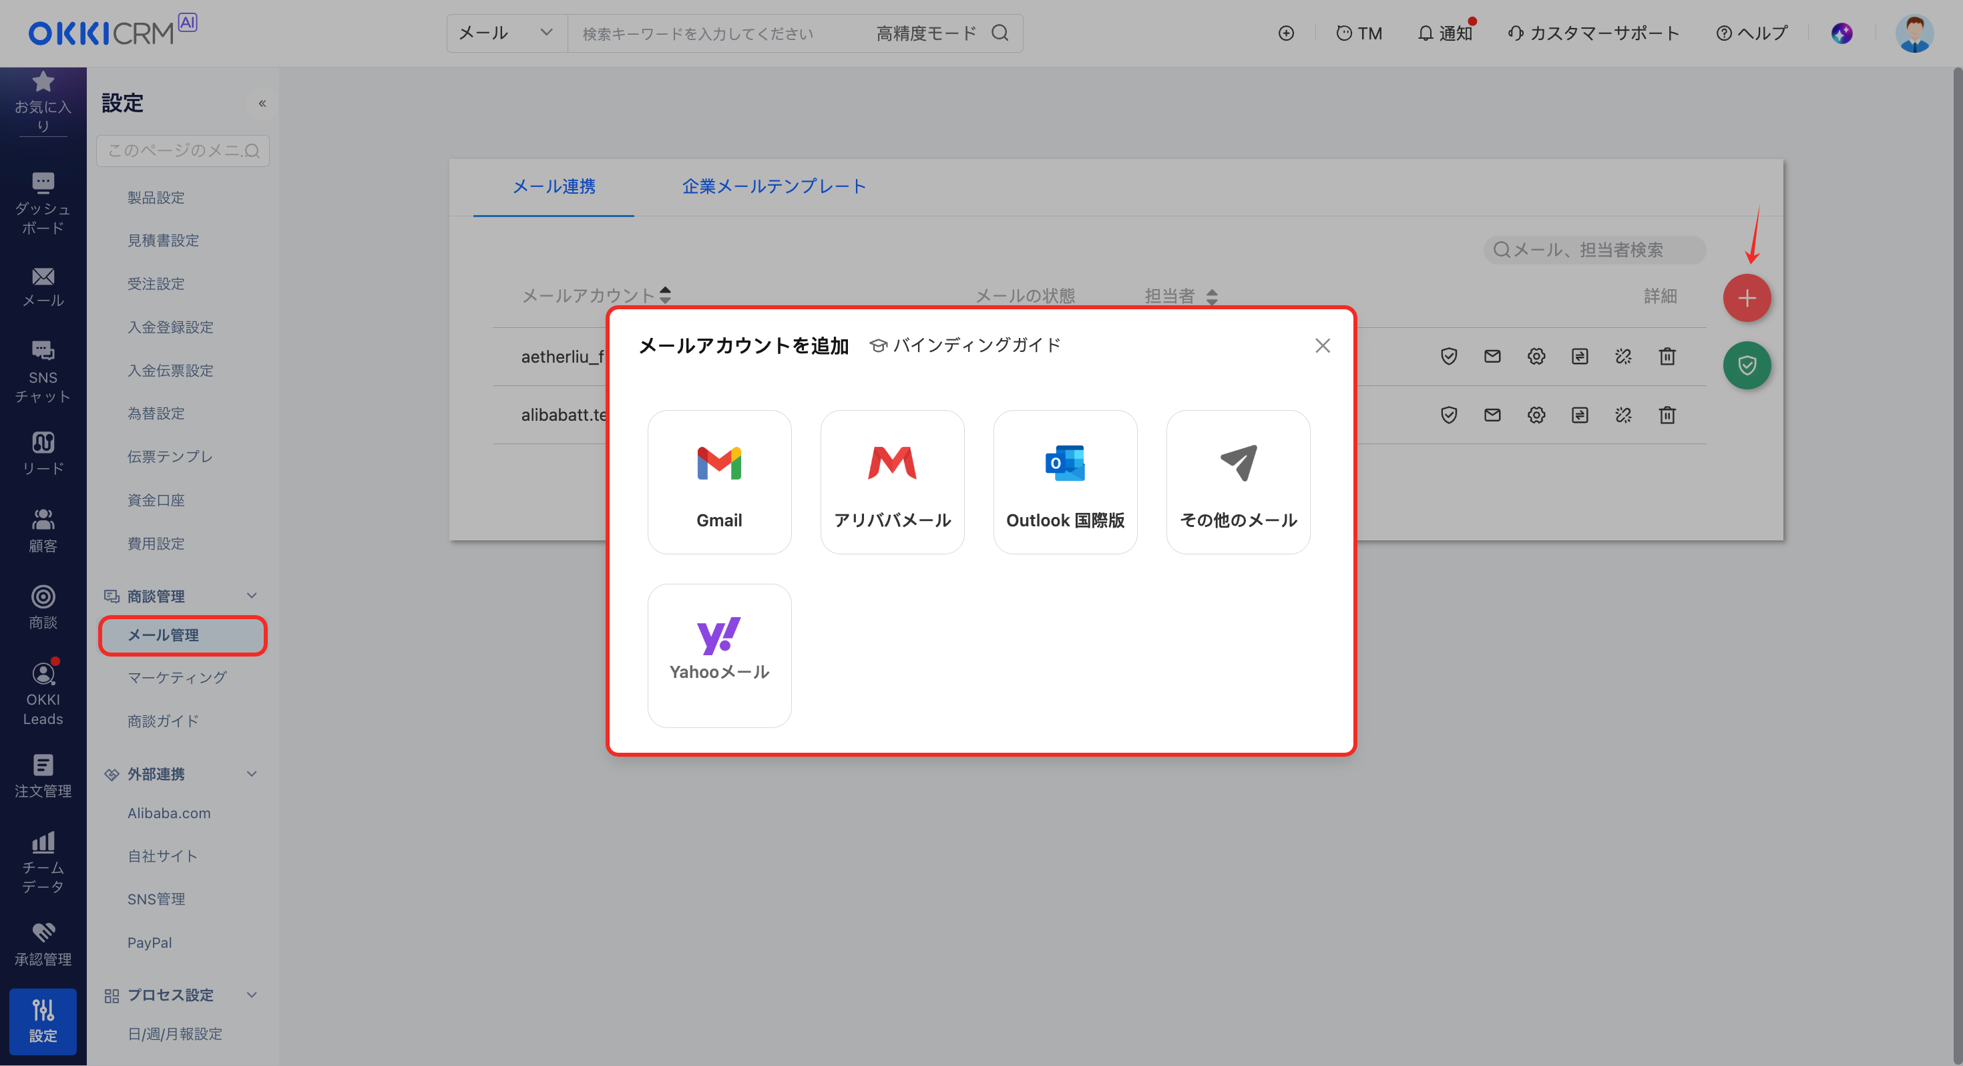1963x1066 pixels.
Task: Select メール管理 in settings menu
Action: [x=183, y=635]
